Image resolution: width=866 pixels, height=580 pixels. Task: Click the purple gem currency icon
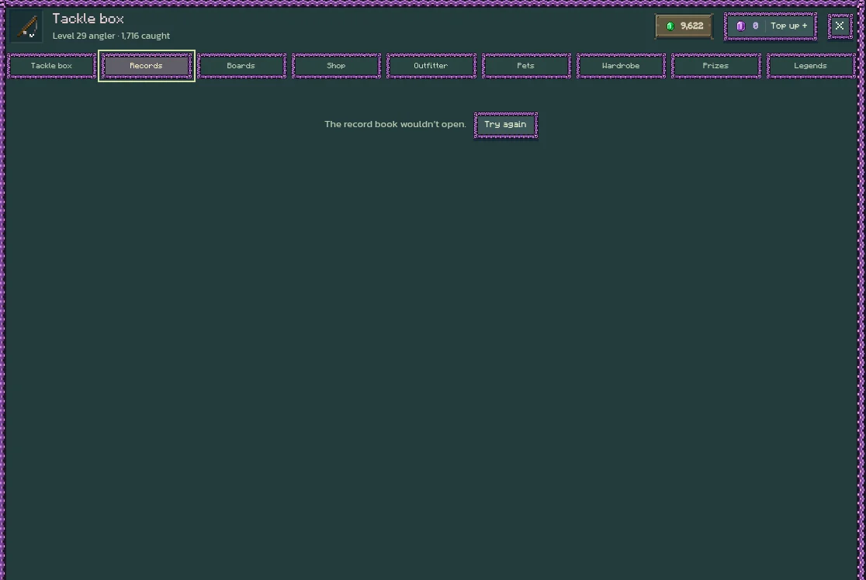(740, 26)
